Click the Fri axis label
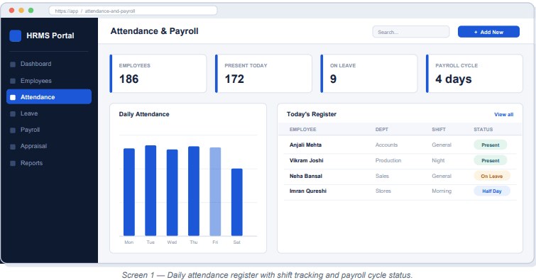The image size is (536, 280). 215,242
